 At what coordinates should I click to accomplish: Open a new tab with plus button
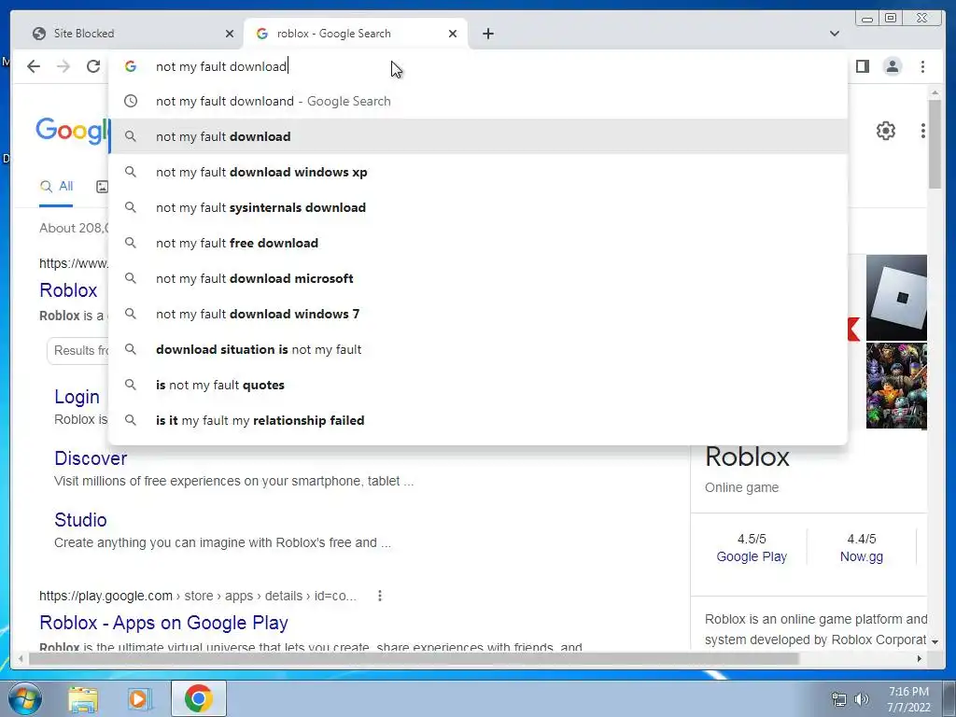(487, 34)
